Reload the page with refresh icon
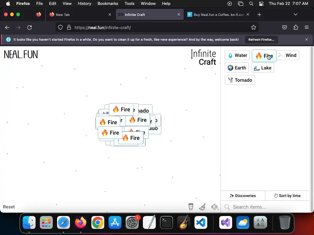 [29, 28]
